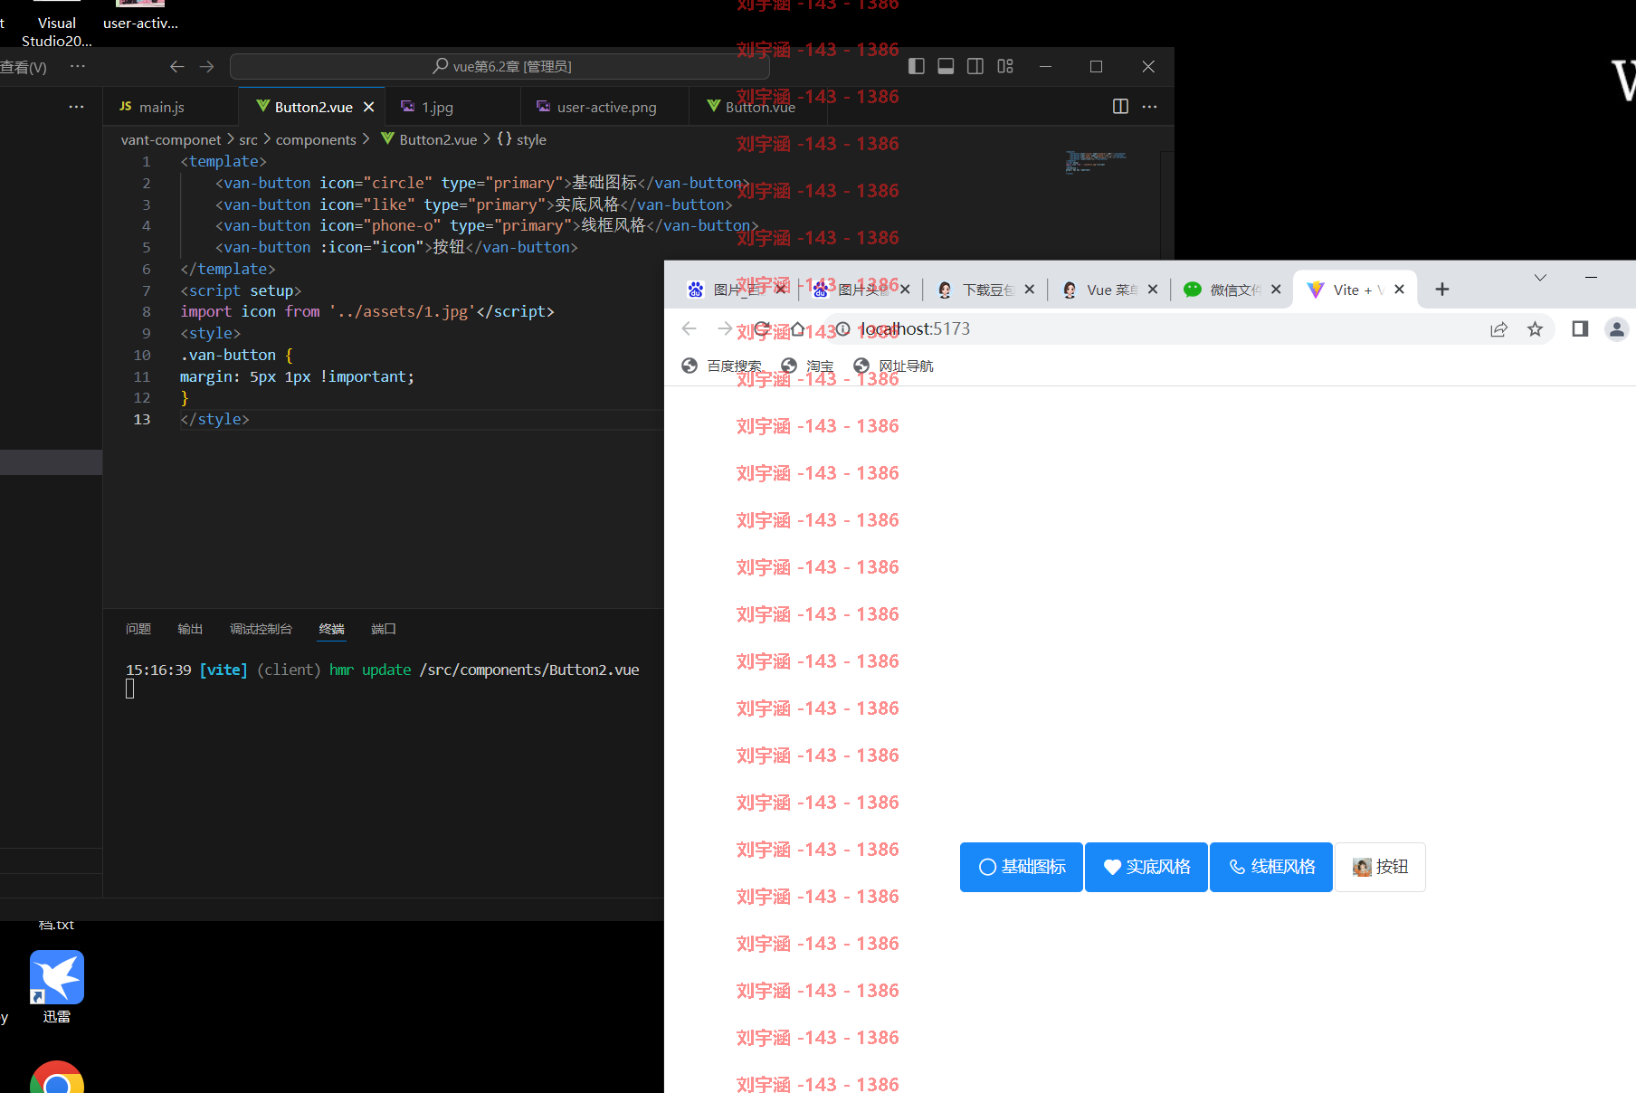Click line number 13 in the gutter

coord(142,419)
